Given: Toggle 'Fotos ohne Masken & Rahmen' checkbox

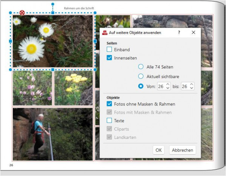Looking at the screenshot, I should pos(109,104).
